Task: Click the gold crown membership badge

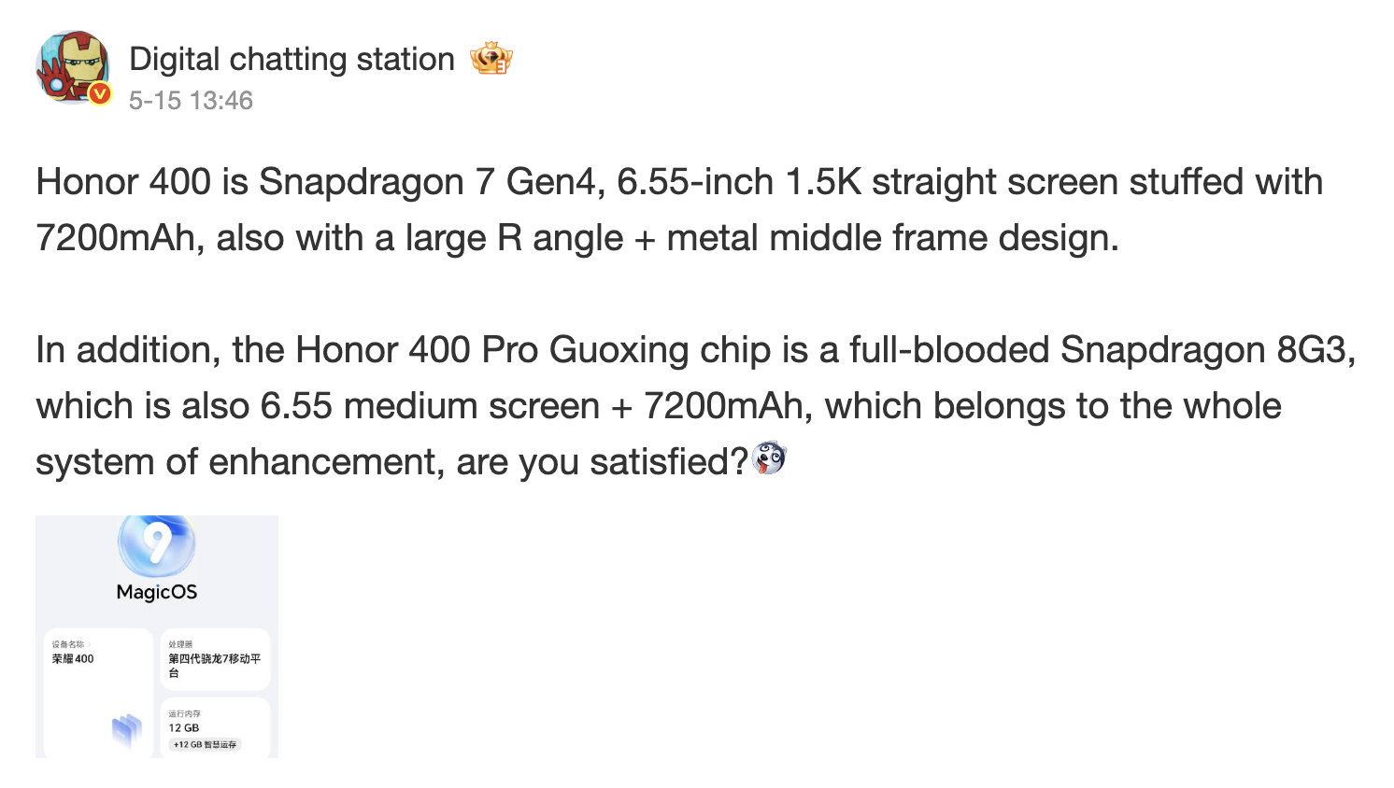Action: pyautogui.click(x=491, y=59)
